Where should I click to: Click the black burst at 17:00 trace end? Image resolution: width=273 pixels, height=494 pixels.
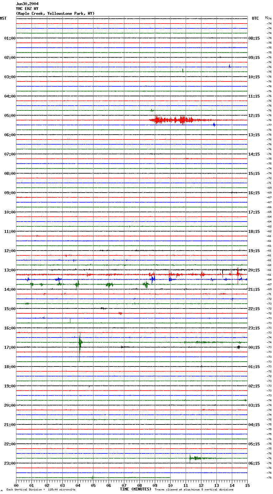pyautogui.click(x=238, y=347)
